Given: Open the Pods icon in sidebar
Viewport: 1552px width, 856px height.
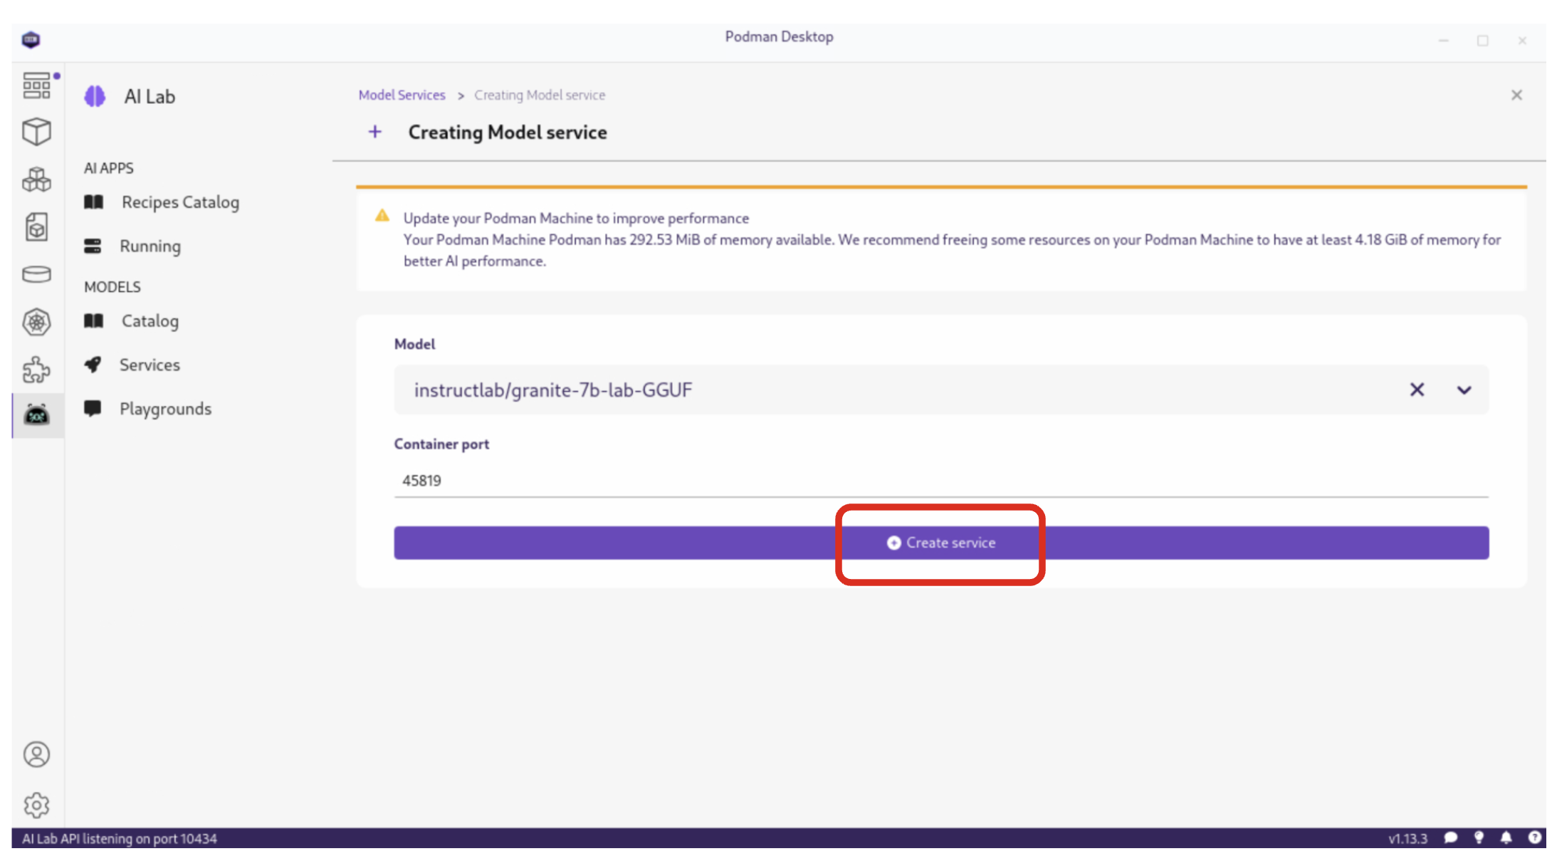Looking at the screenshot, I should (36, 179).
